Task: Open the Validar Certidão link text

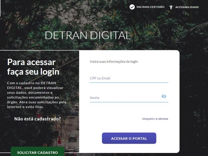Action: pos(150,7)
